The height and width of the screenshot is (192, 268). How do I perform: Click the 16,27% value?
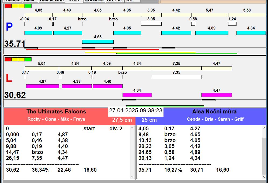tap(173, 170)
